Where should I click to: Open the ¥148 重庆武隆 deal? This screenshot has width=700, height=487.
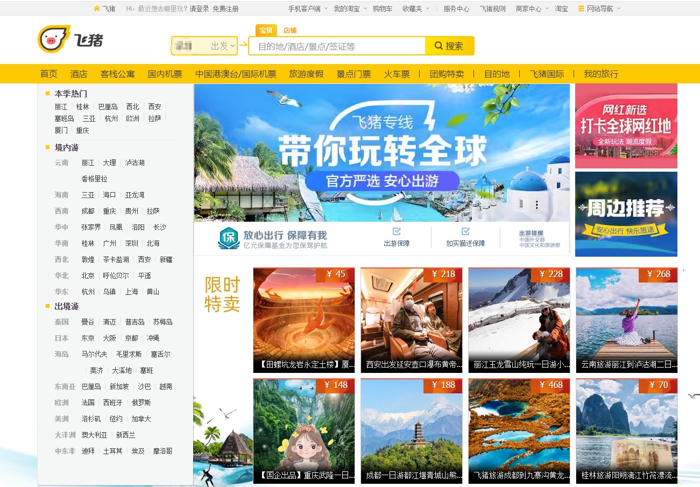304,431
